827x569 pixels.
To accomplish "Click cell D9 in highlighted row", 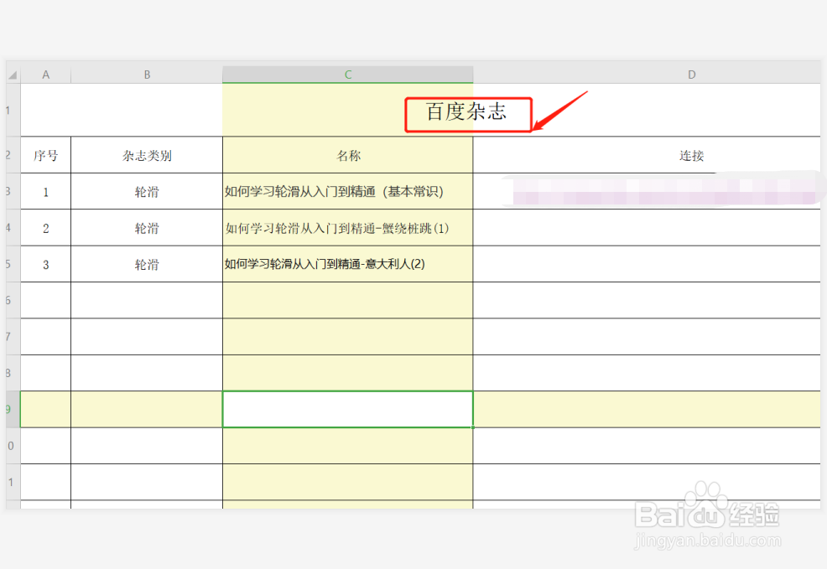I will click(x=648, y=410).
